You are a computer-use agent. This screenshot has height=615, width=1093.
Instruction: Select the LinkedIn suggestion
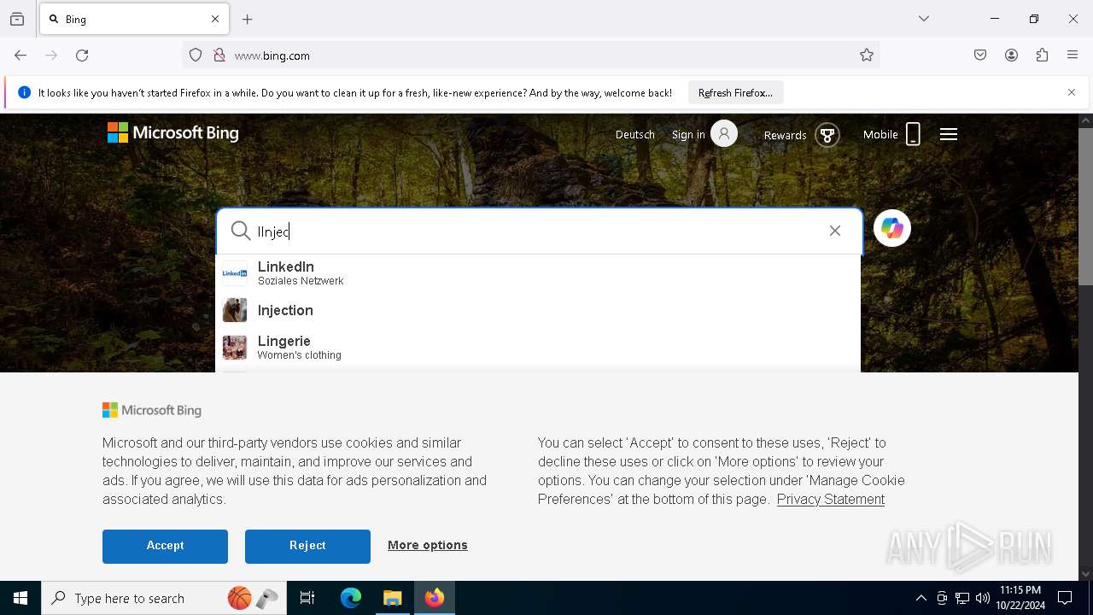538,273
